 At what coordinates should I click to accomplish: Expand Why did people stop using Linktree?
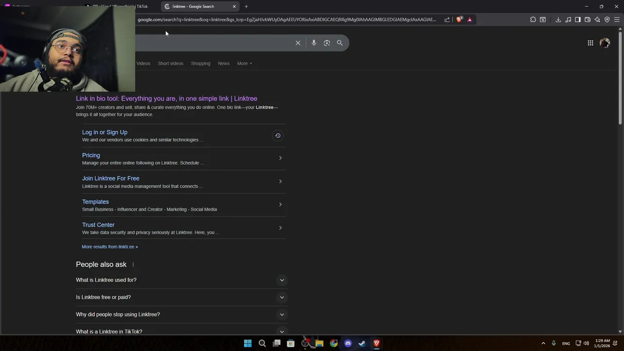click(x=182, y=314)
